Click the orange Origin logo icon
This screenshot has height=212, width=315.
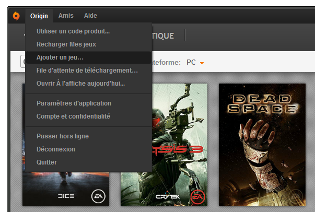point(16,16)
